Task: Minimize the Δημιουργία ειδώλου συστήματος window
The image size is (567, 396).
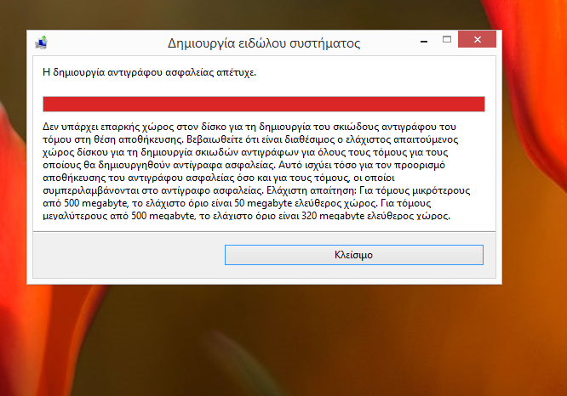Action: tap(424, 42)
